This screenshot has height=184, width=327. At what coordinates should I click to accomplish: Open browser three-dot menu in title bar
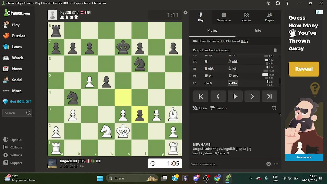pos(288,3)
